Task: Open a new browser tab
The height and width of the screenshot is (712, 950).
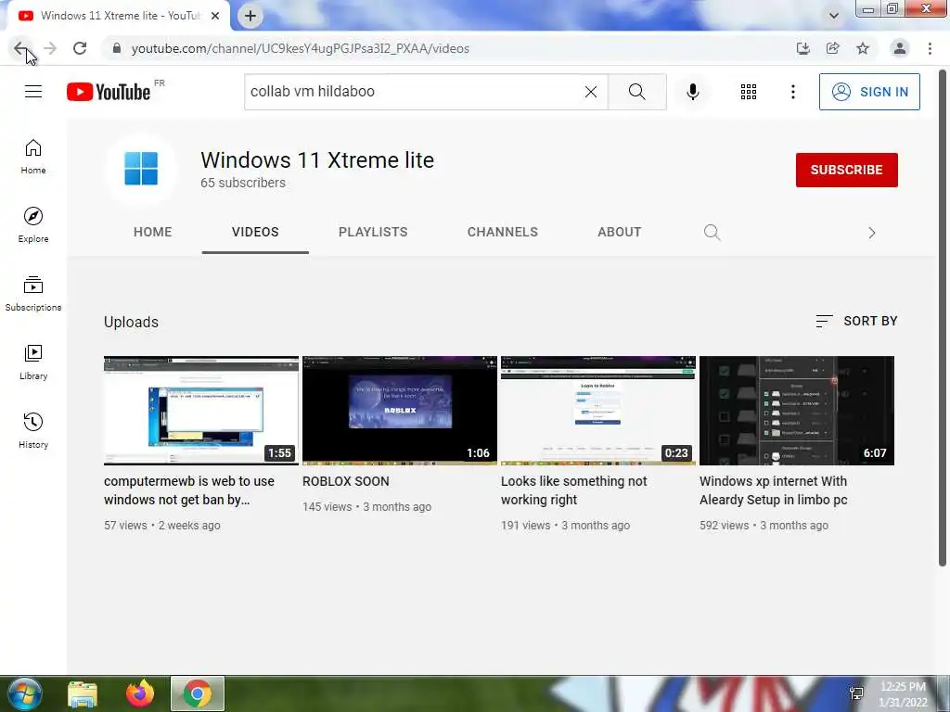Action: 250,16
